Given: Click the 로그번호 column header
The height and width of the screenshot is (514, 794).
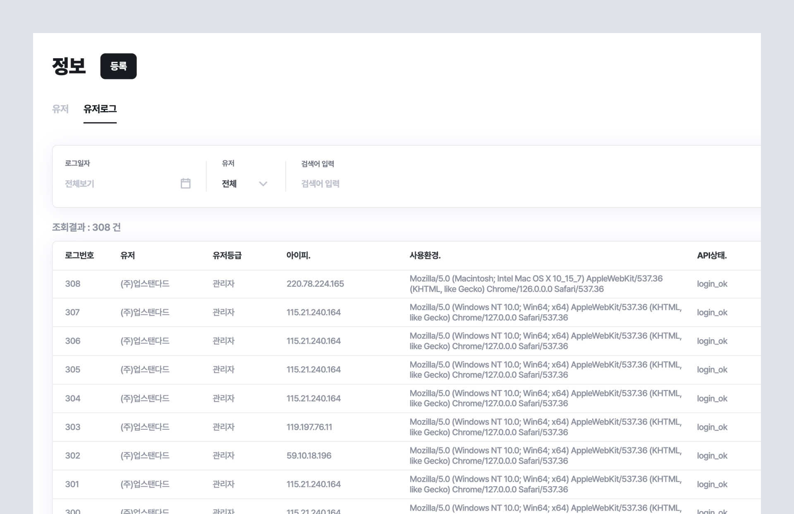Looking at the screenshot, I should click(x=79, y=256).
